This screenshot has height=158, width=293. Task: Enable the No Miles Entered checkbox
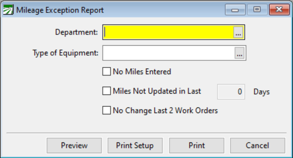[x=106, y=72]
